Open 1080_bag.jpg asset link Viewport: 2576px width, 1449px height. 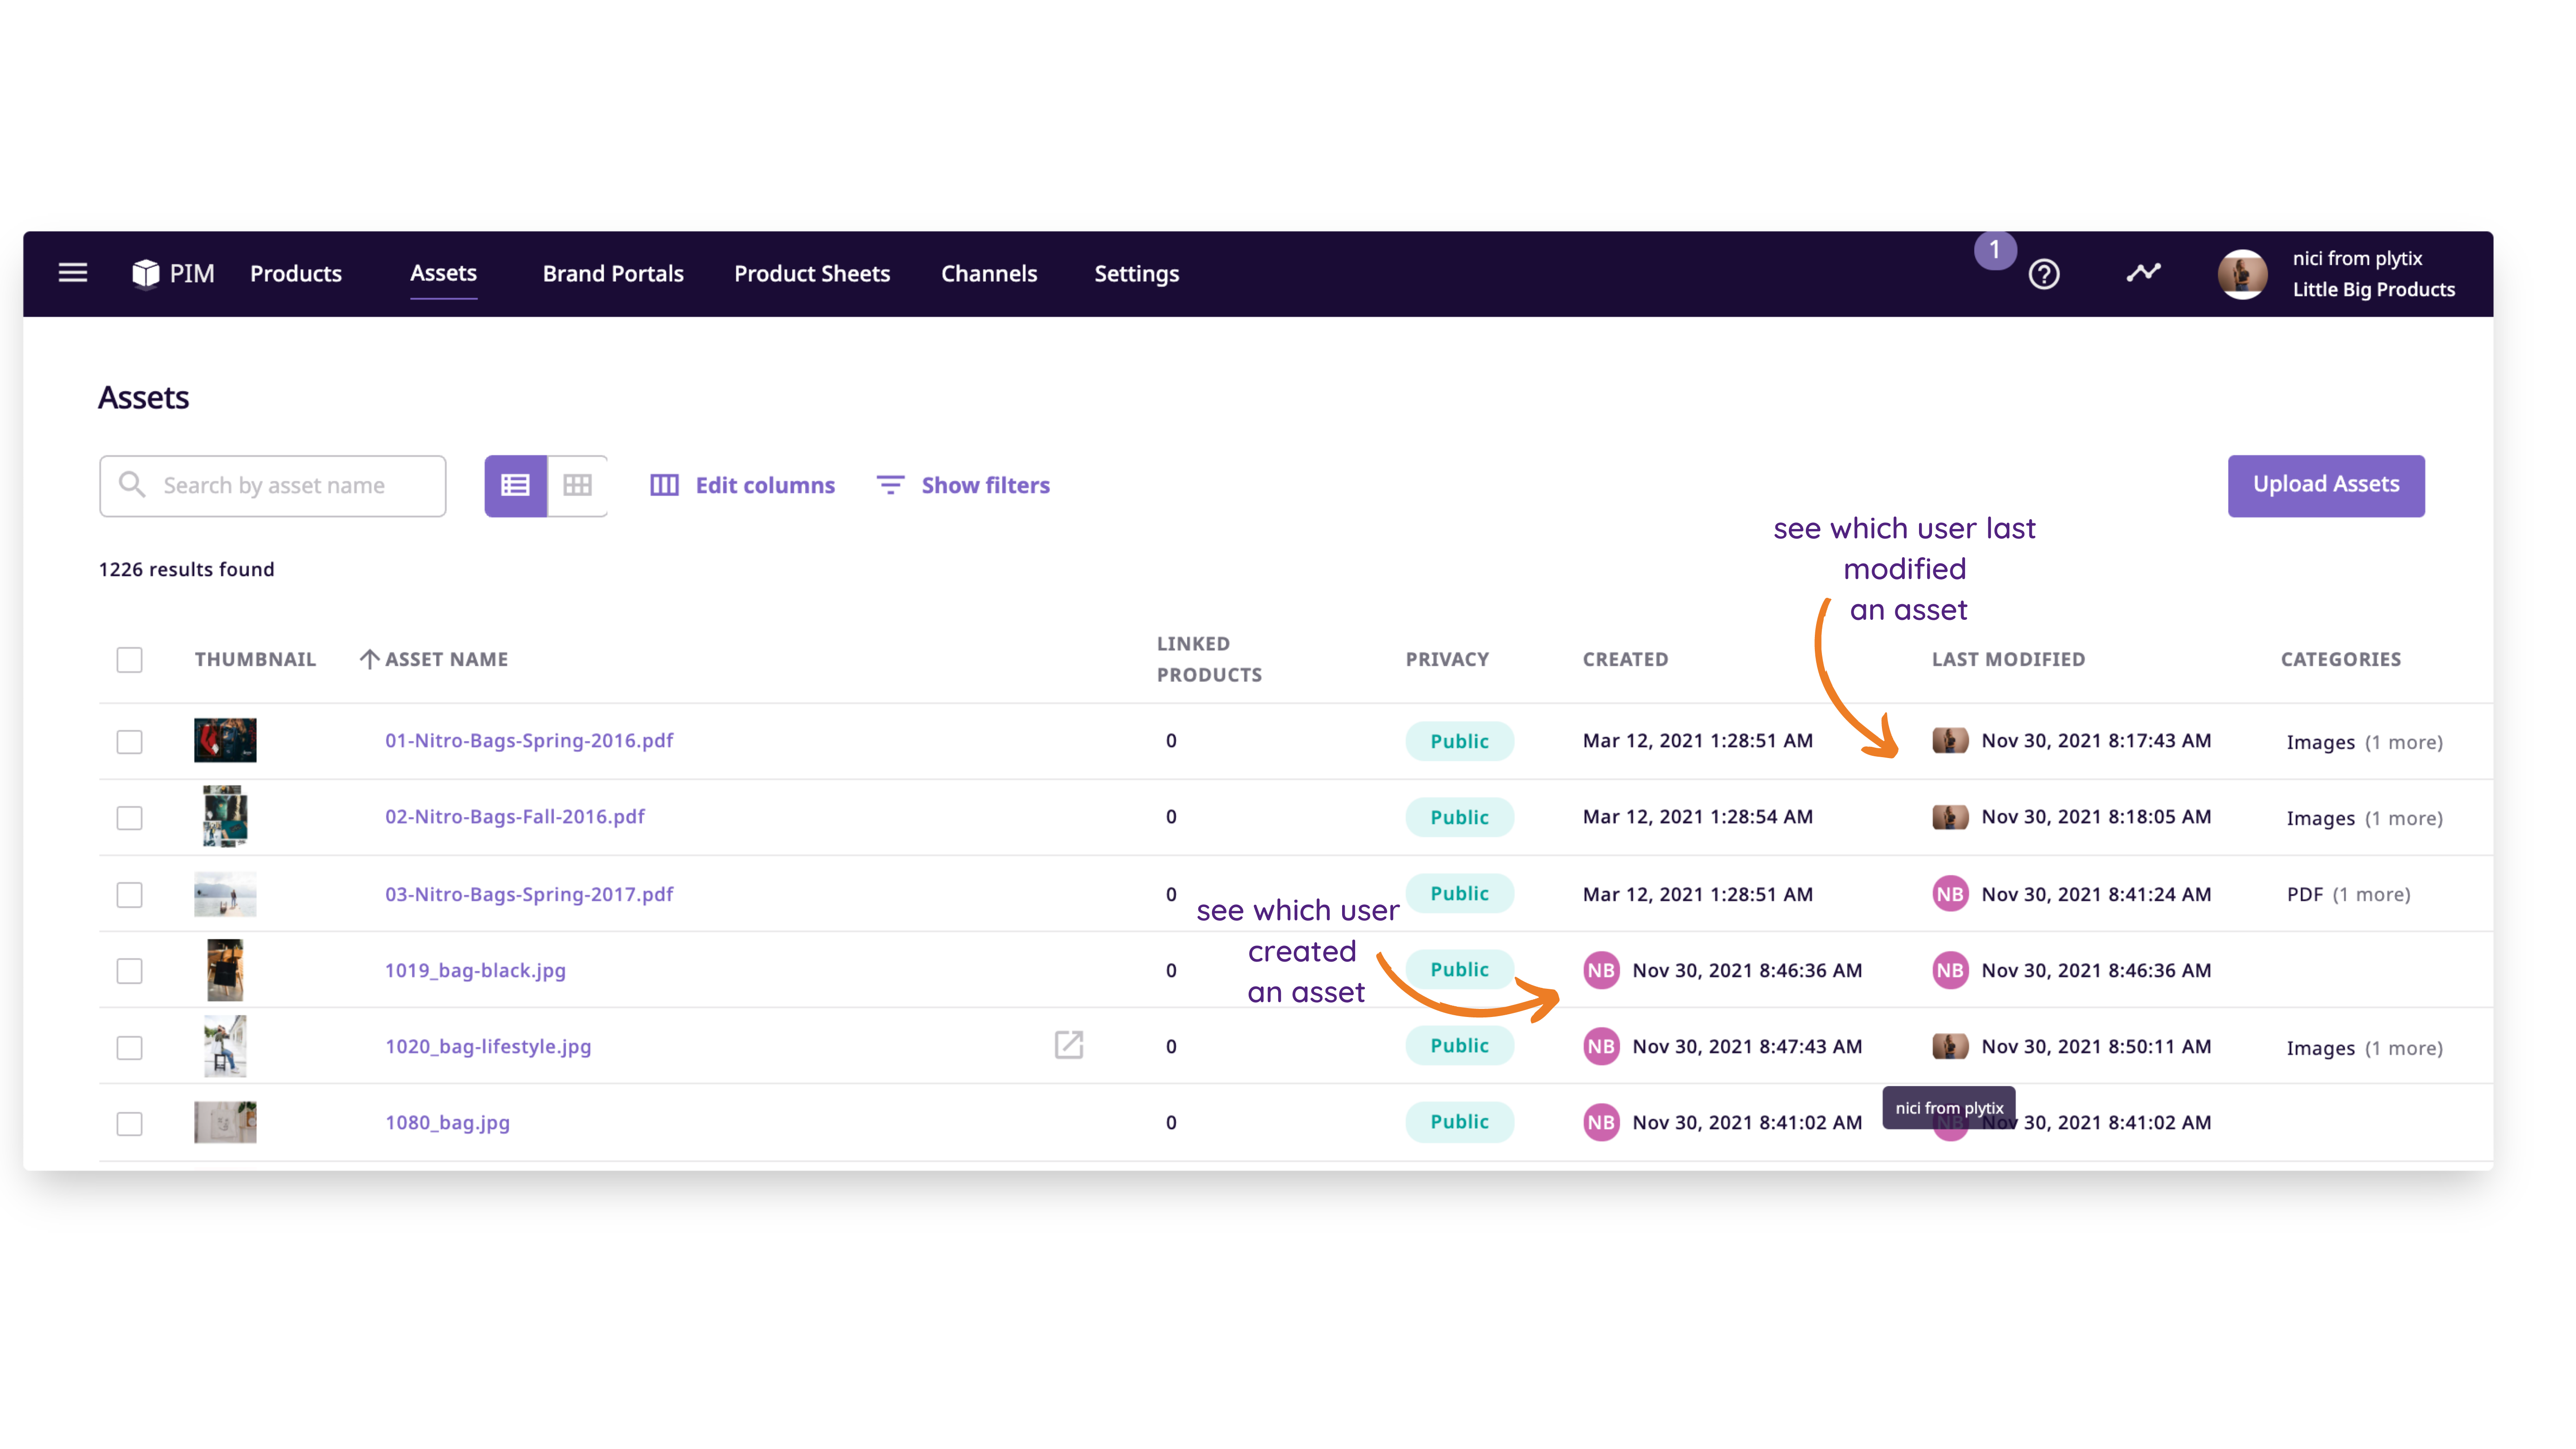click(447, 1122)
